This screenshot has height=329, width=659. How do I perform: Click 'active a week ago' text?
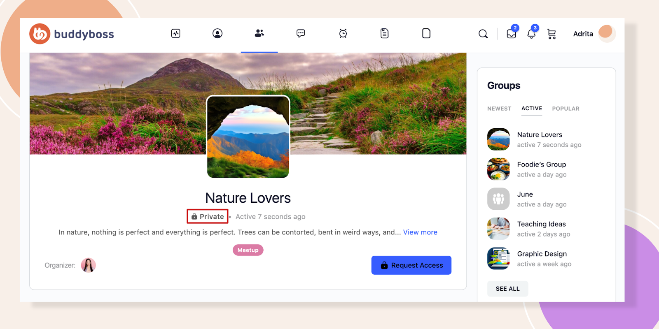[x=544, y=264]
